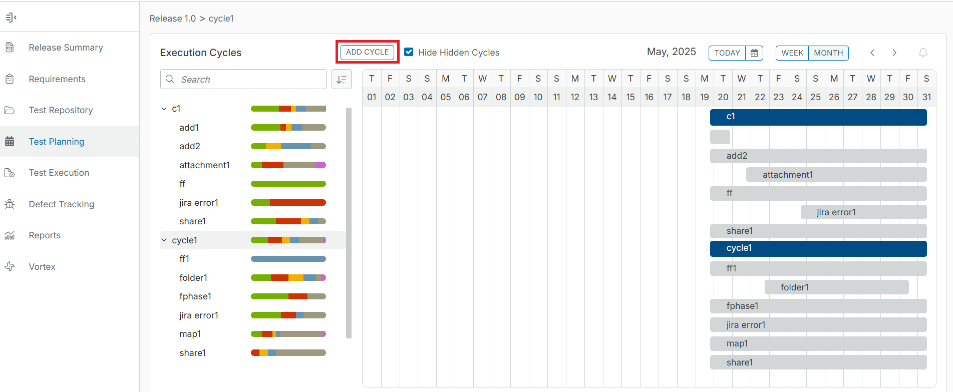Image resolution: width=953 pixels, height=392 pixels.
Task: Click the notification bell icon
Action: [x=923, y=53]
